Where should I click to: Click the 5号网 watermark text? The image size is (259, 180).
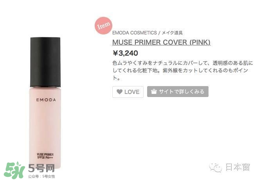click(41, 168)
